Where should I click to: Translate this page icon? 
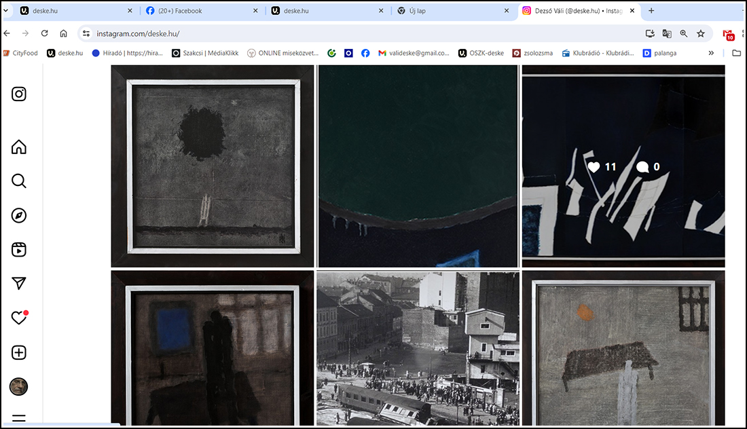667,33
